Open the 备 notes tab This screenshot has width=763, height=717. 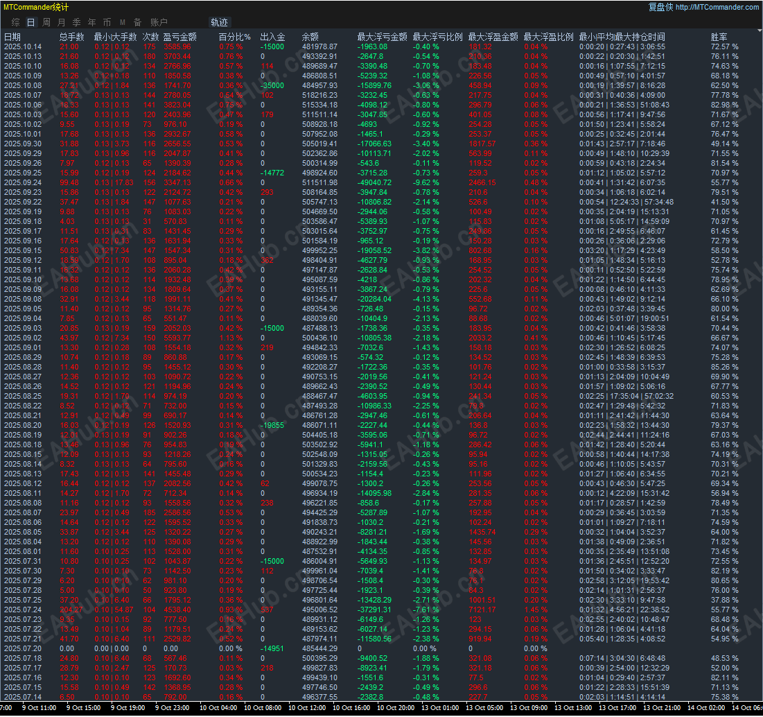pyautogui.click(x=138, y=22)
